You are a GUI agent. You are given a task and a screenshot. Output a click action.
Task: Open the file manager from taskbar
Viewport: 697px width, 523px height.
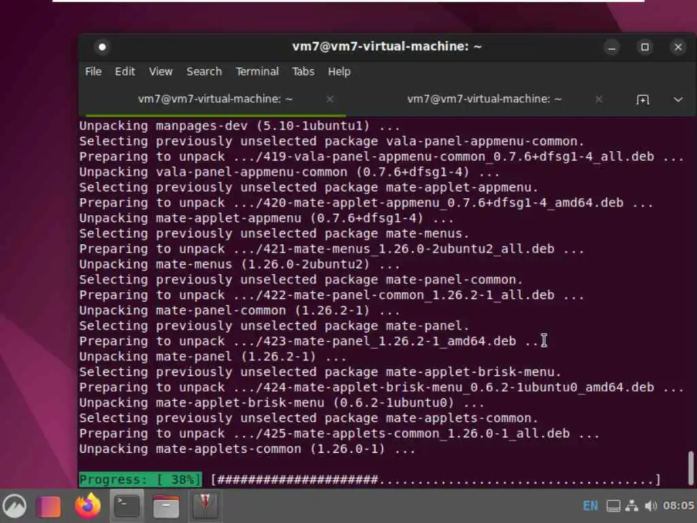(x=166, y=507)
